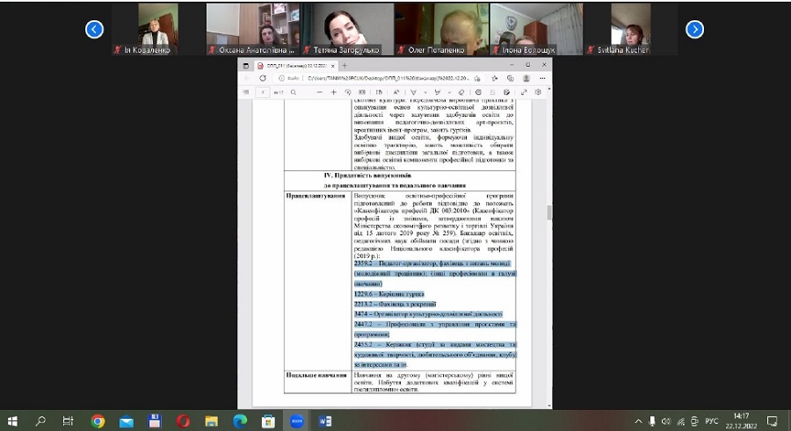Open Zoom from the taskbar
This screenshot has width=791, height=431.
(x=296, y=421)
